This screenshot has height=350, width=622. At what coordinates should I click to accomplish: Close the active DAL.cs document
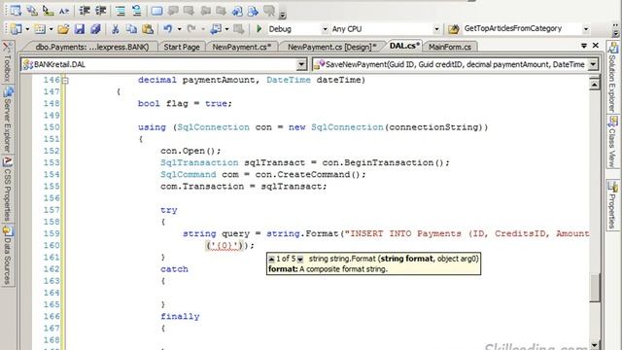click(x=596, y=46)
